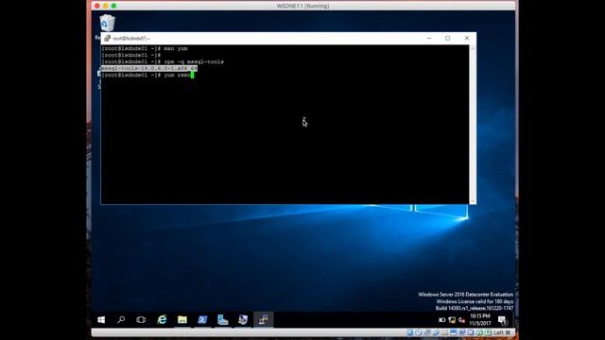Launch Internet Explorer from the taskbar
Image resolution: width=605 pixels, height=340 pixels.
pos(162,319)
